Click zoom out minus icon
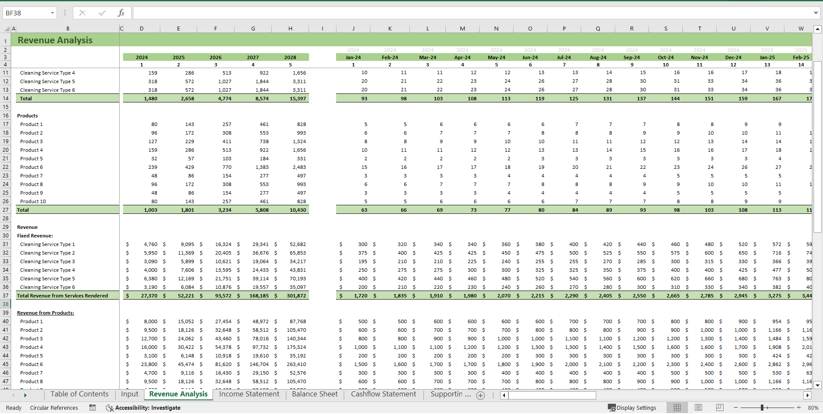Screen dimensions: 823x414 736,408
